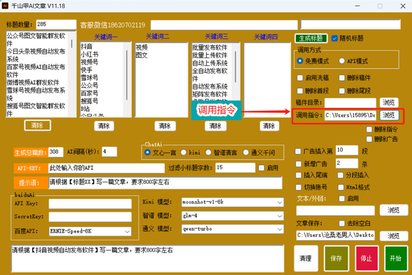Screen dimensions: 412x275
Task: Click the 新增广告 count field
Action: coord(347,163)
